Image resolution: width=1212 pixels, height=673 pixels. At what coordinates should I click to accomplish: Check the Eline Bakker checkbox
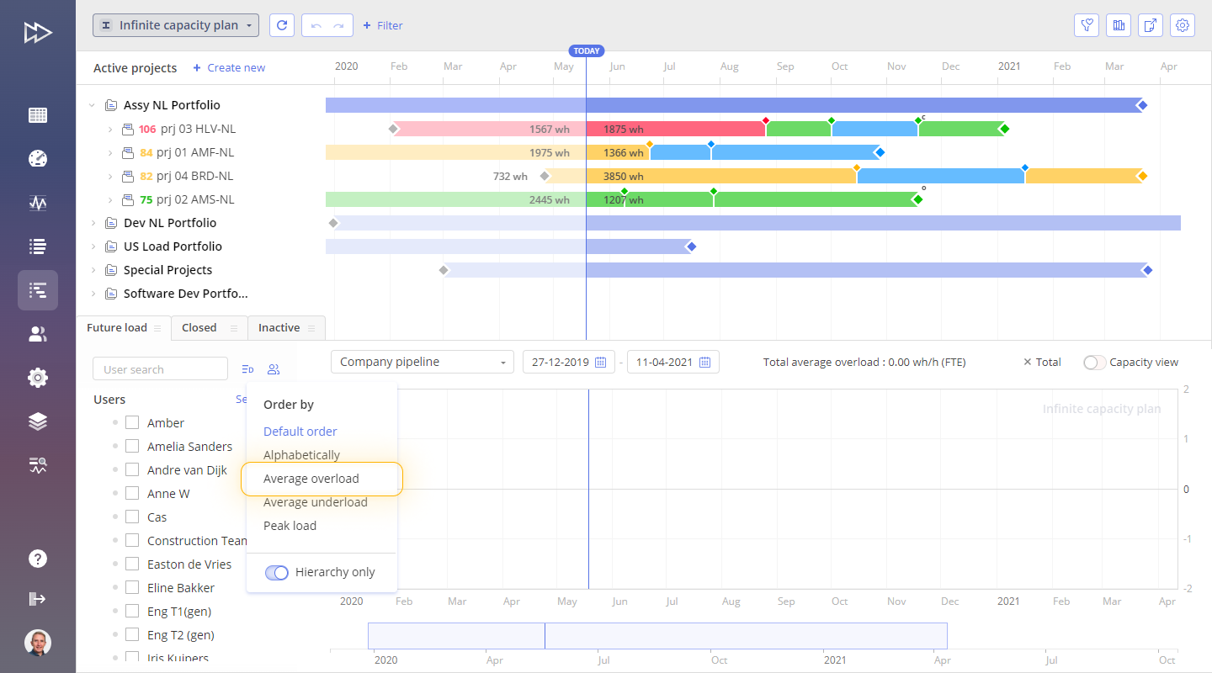pos(132,587)
